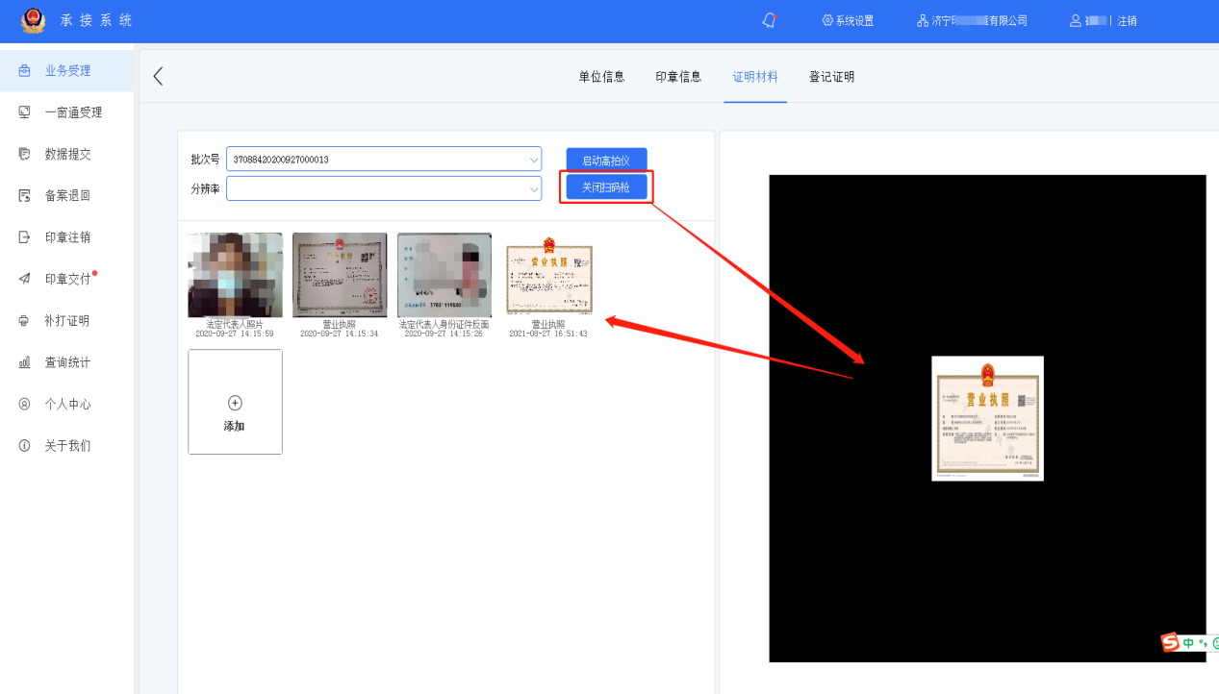Click the back arrow chevron
1219x694 pixels.
pyautogui.click(x=159, y=76)
